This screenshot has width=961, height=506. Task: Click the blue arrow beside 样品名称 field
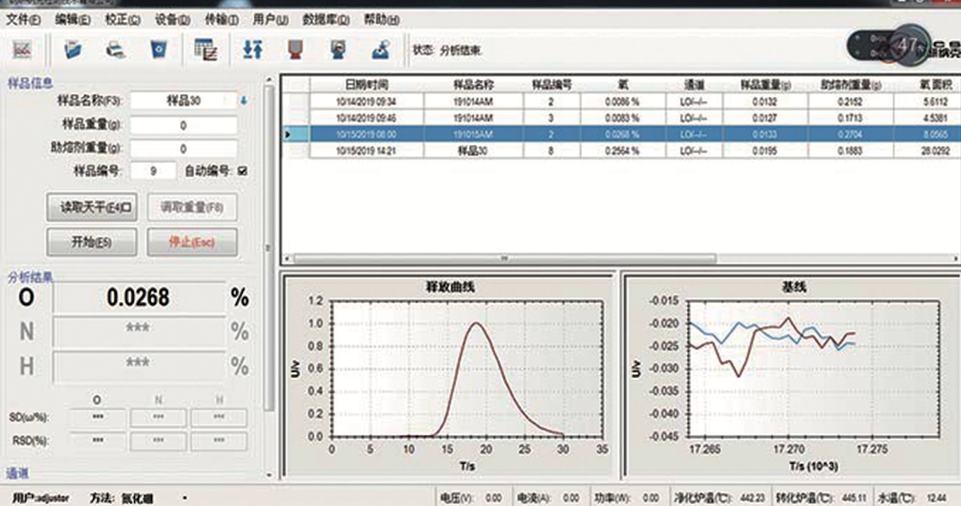[244, 100]
